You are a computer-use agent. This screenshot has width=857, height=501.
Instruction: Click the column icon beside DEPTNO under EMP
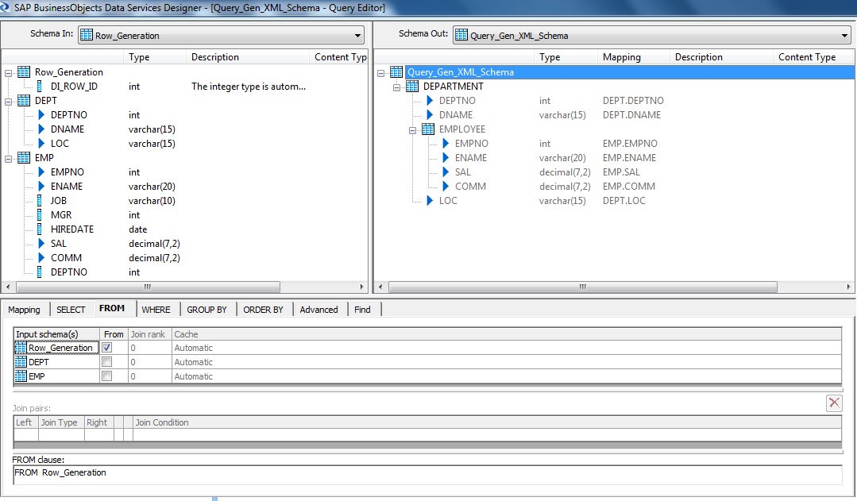[40, 272]
